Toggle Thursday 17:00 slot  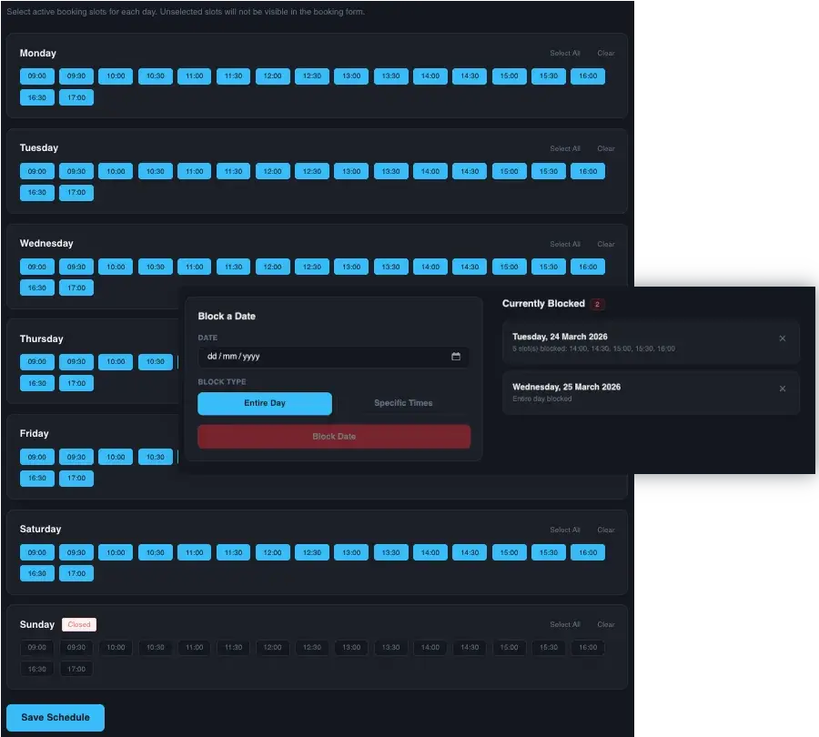tap(76, 383)
